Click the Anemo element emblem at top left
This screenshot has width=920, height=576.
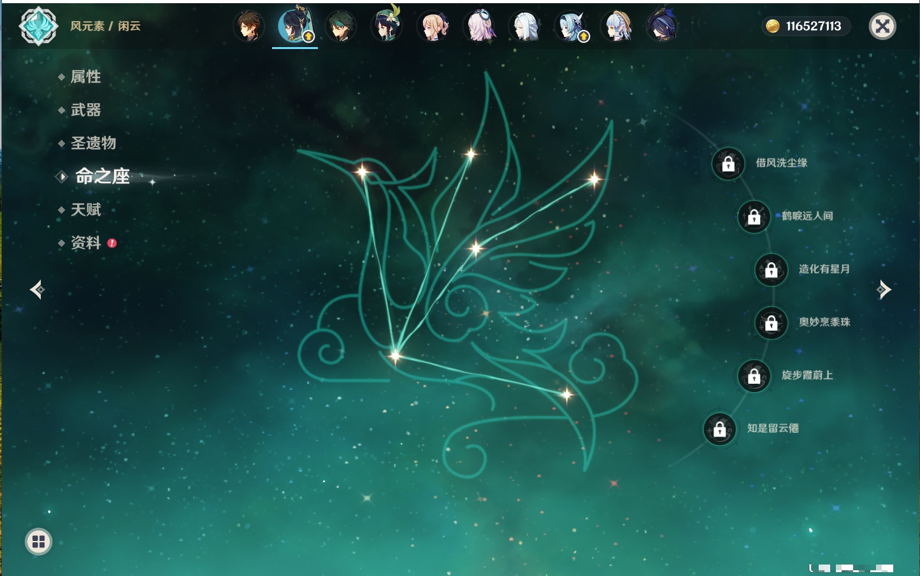pos(38,26)
